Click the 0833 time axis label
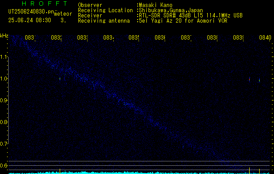 tap(82, 37)
